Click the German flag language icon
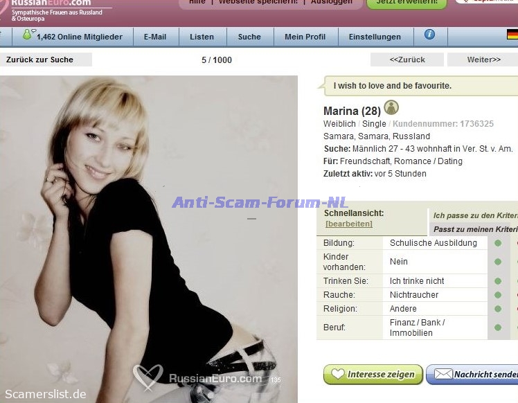518x403 pixels. tap(512, 35)
